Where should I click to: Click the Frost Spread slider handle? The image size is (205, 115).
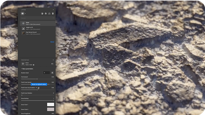tap(37, 79)
